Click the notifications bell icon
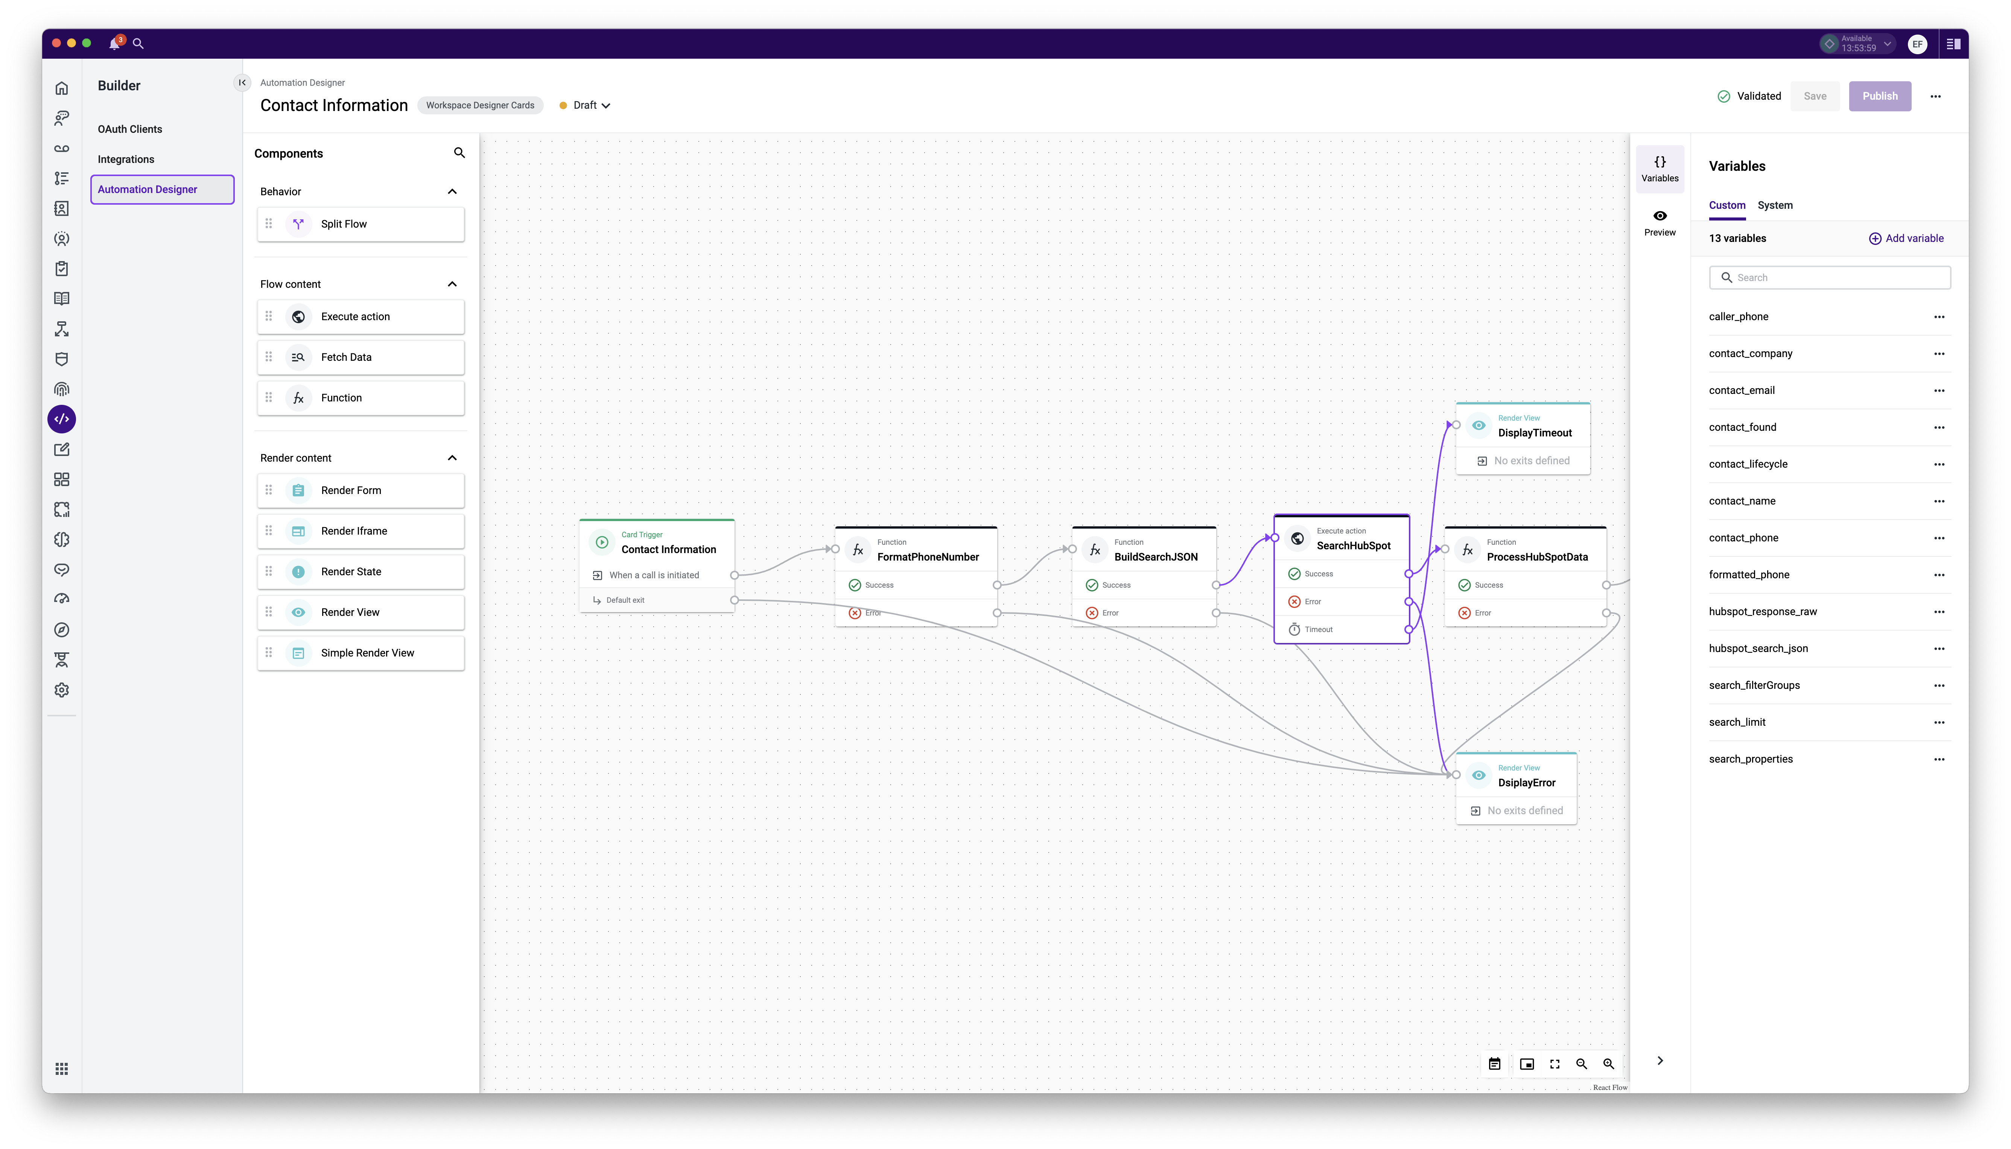This screenshot has height=1149, width=2011. pyautogui.click(x=114, y=43)
